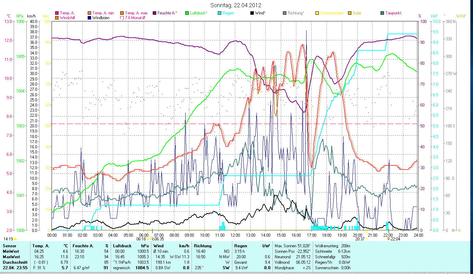Viewport: 473px width, 274px height.
Task: Click the black Wind* legend swatch
Action: point(252,13)
